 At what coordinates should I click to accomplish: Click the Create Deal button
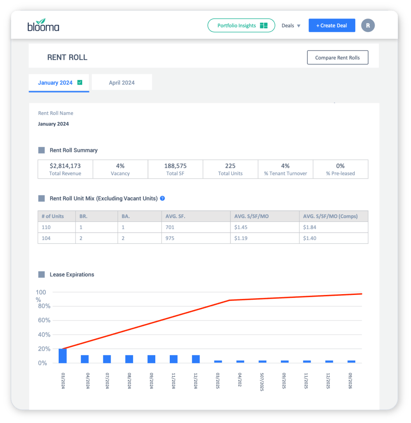[332, 25]
